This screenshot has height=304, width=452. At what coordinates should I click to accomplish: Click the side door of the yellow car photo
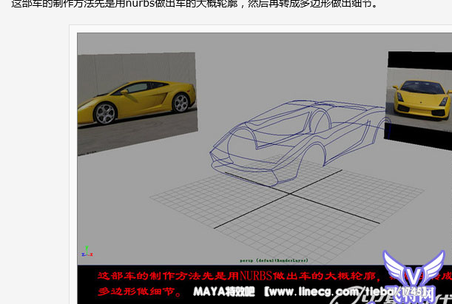[x=141, y=100]
